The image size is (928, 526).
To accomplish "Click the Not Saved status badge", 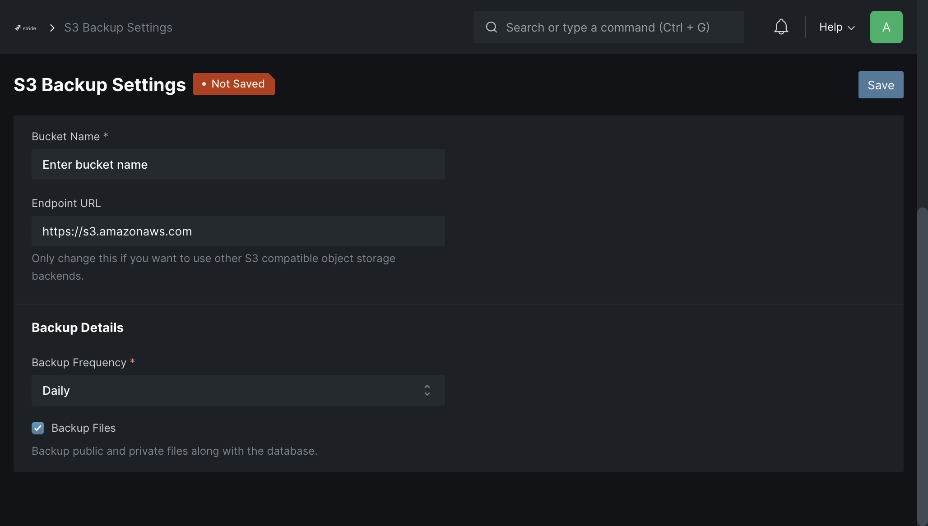I will click(234, 84).
